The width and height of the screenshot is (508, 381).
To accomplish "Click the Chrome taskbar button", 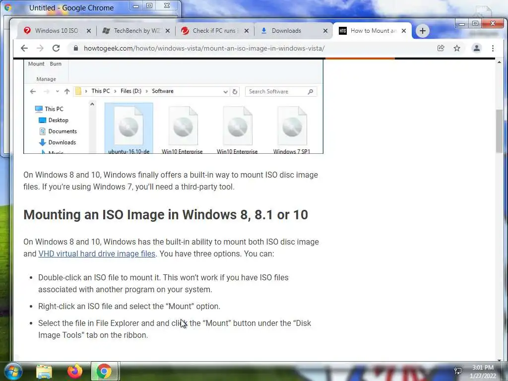I will tap(104, 371).
